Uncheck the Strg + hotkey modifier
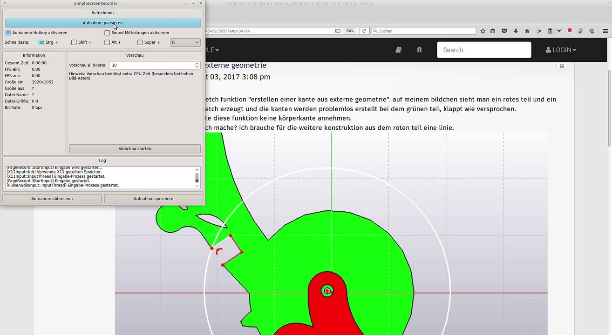612x335 pixels. pyautogui.click(x=41, y=42)
